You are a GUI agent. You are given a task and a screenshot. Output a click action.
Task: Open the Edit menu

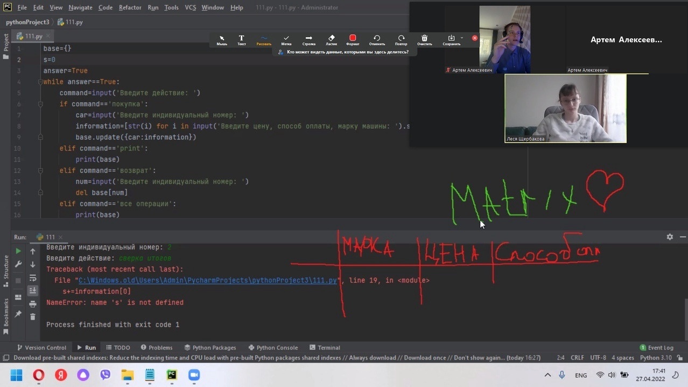pyautogui.click(x=38, y=8)
